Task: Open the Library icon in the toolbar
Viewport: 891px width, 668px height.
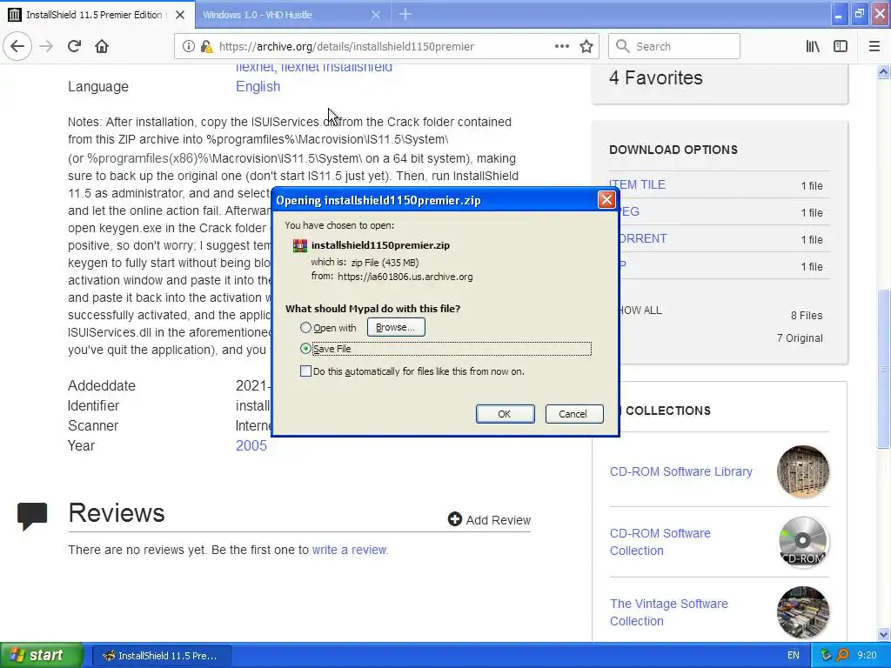Action: point(813,47)
